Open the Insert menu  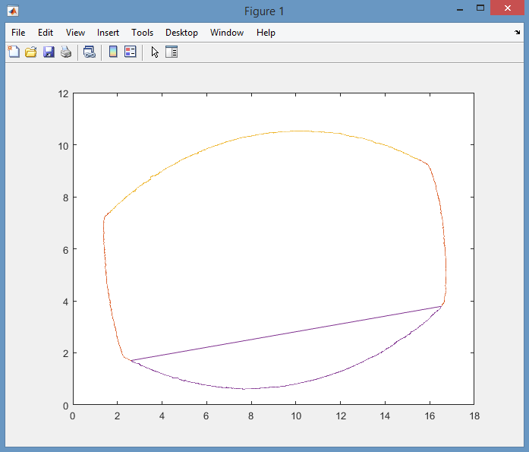[108, 33]
